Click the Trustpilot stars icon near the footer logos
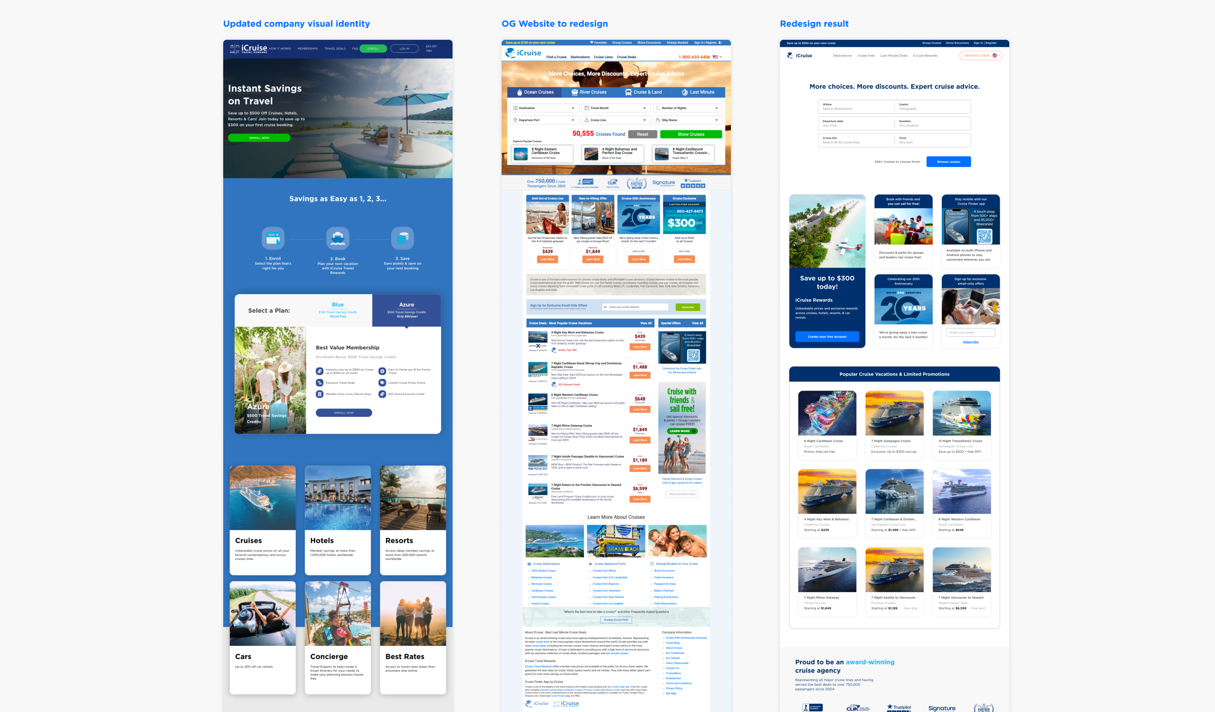This screenshot has width=1215, height=712. coord(694,186)
